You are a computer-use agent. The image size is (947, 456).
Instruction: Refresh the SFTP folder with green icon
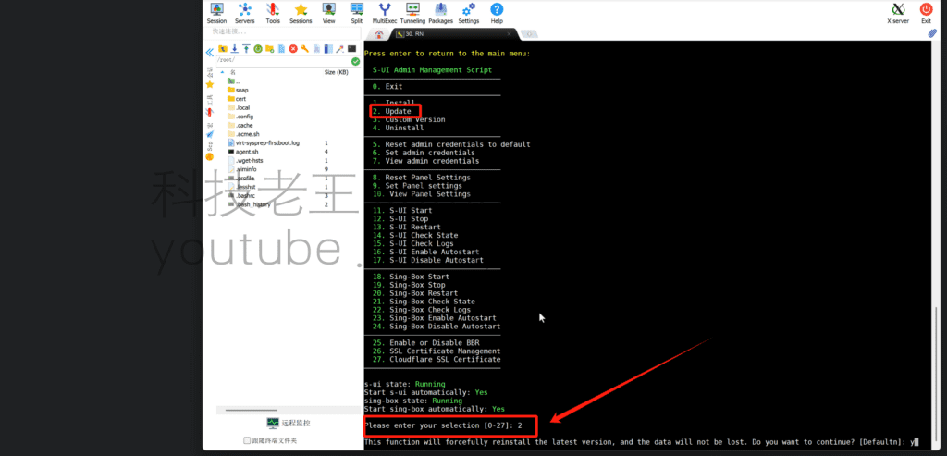tap(258, 48)
